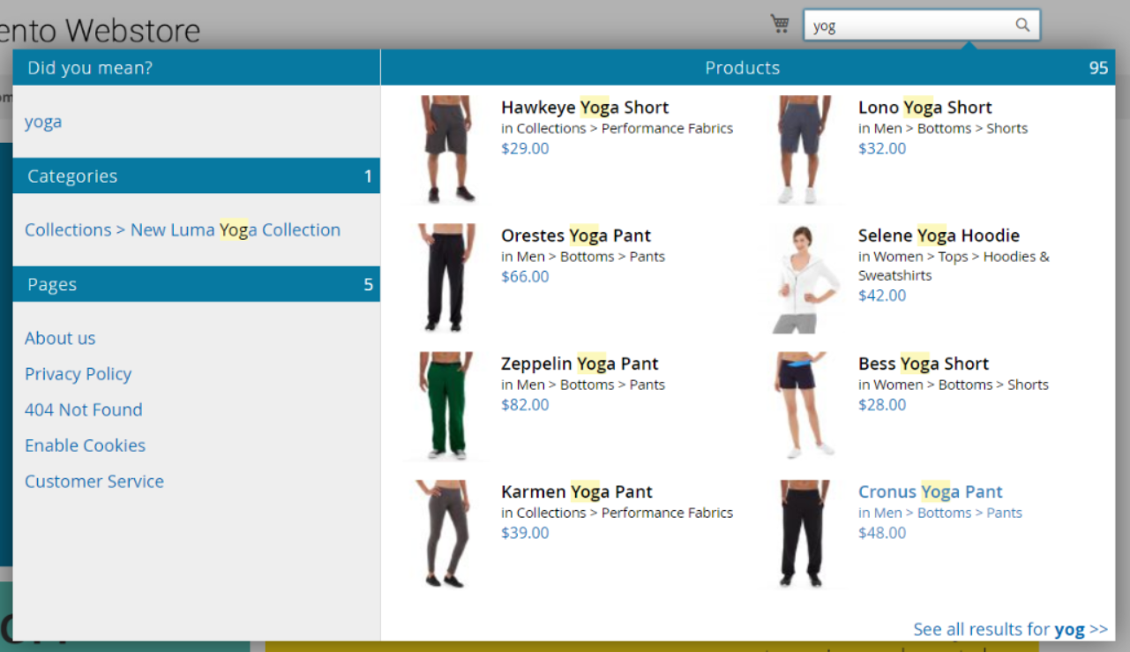The image size is (1130, 652).
Task: Click the shopping cart icon
Action: (x=780, y=24)
